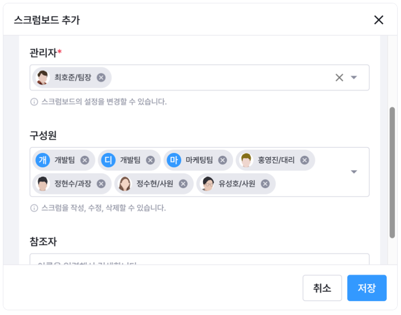Save the scrum board with 저장
Viewport: 401px width, 315px height.
367,288
